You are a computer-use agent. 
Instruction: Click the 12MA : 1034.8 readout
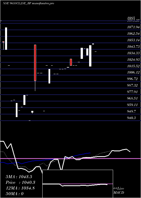coord(20,188)
